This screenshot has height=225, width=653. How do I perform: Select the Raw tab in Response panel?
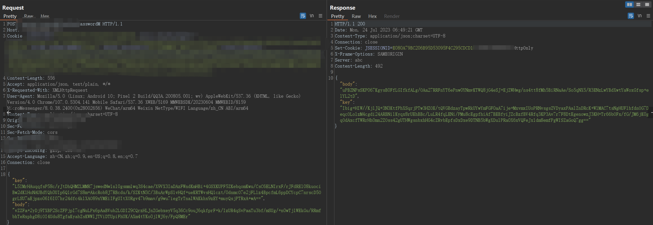point(356,16)
